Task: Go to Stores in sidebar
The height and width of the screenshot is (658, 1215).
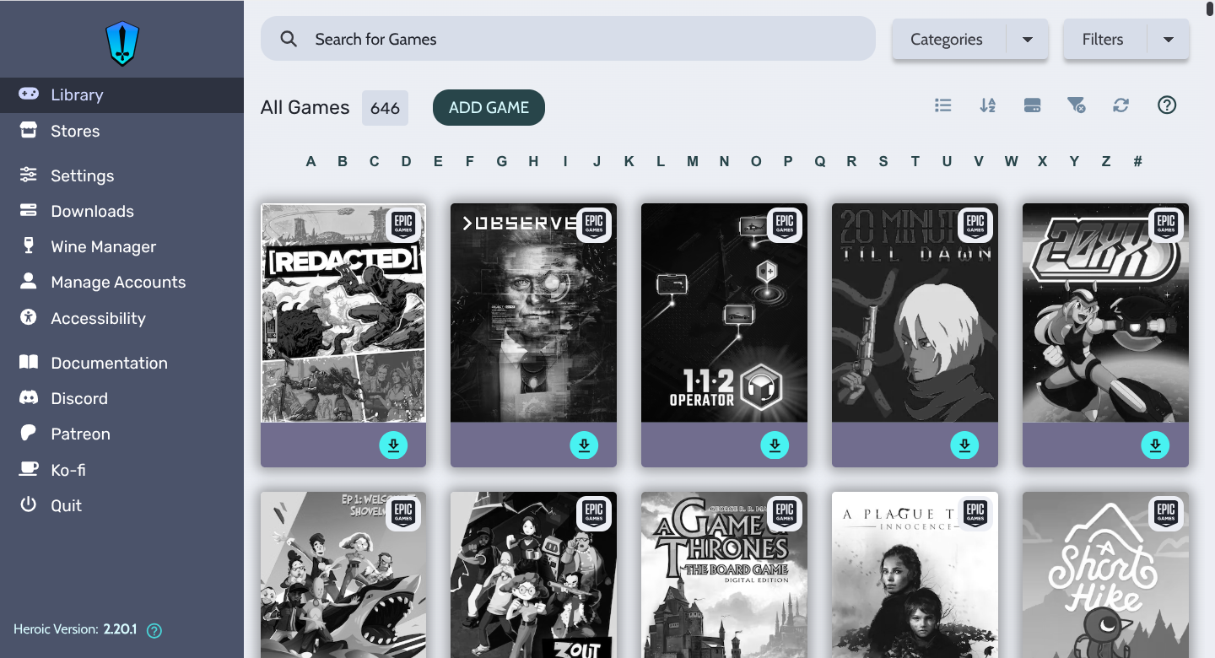Action: pos(75,131)
